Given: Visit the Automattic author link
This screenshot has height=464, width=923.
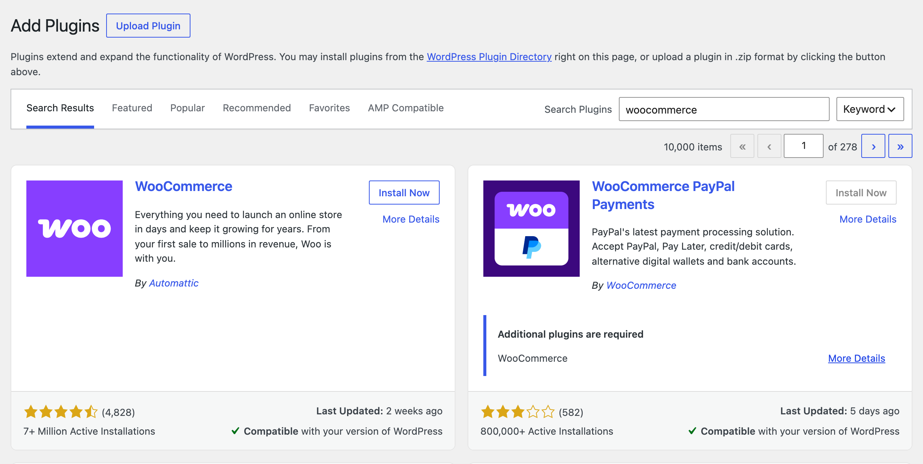Looking at the screenshot, I should click(x=174, y=283).
